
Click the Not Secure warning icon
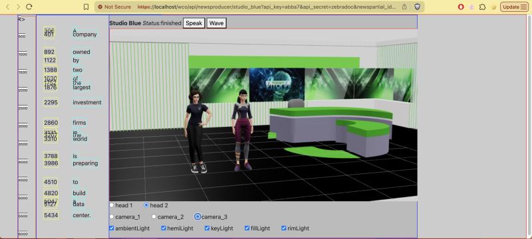pos(100,7)
